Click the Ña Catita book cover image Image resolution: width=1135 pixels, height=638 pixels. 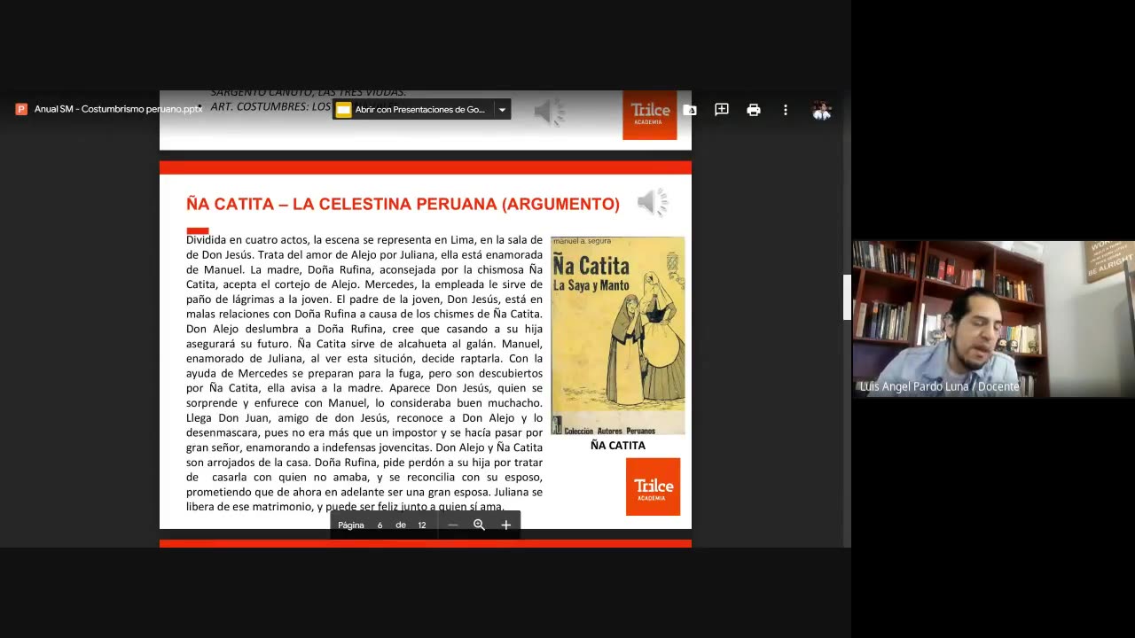pos(618,335)
